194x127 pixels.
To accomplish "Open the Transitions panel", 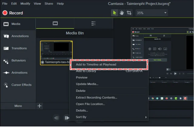I will (18, 48).
